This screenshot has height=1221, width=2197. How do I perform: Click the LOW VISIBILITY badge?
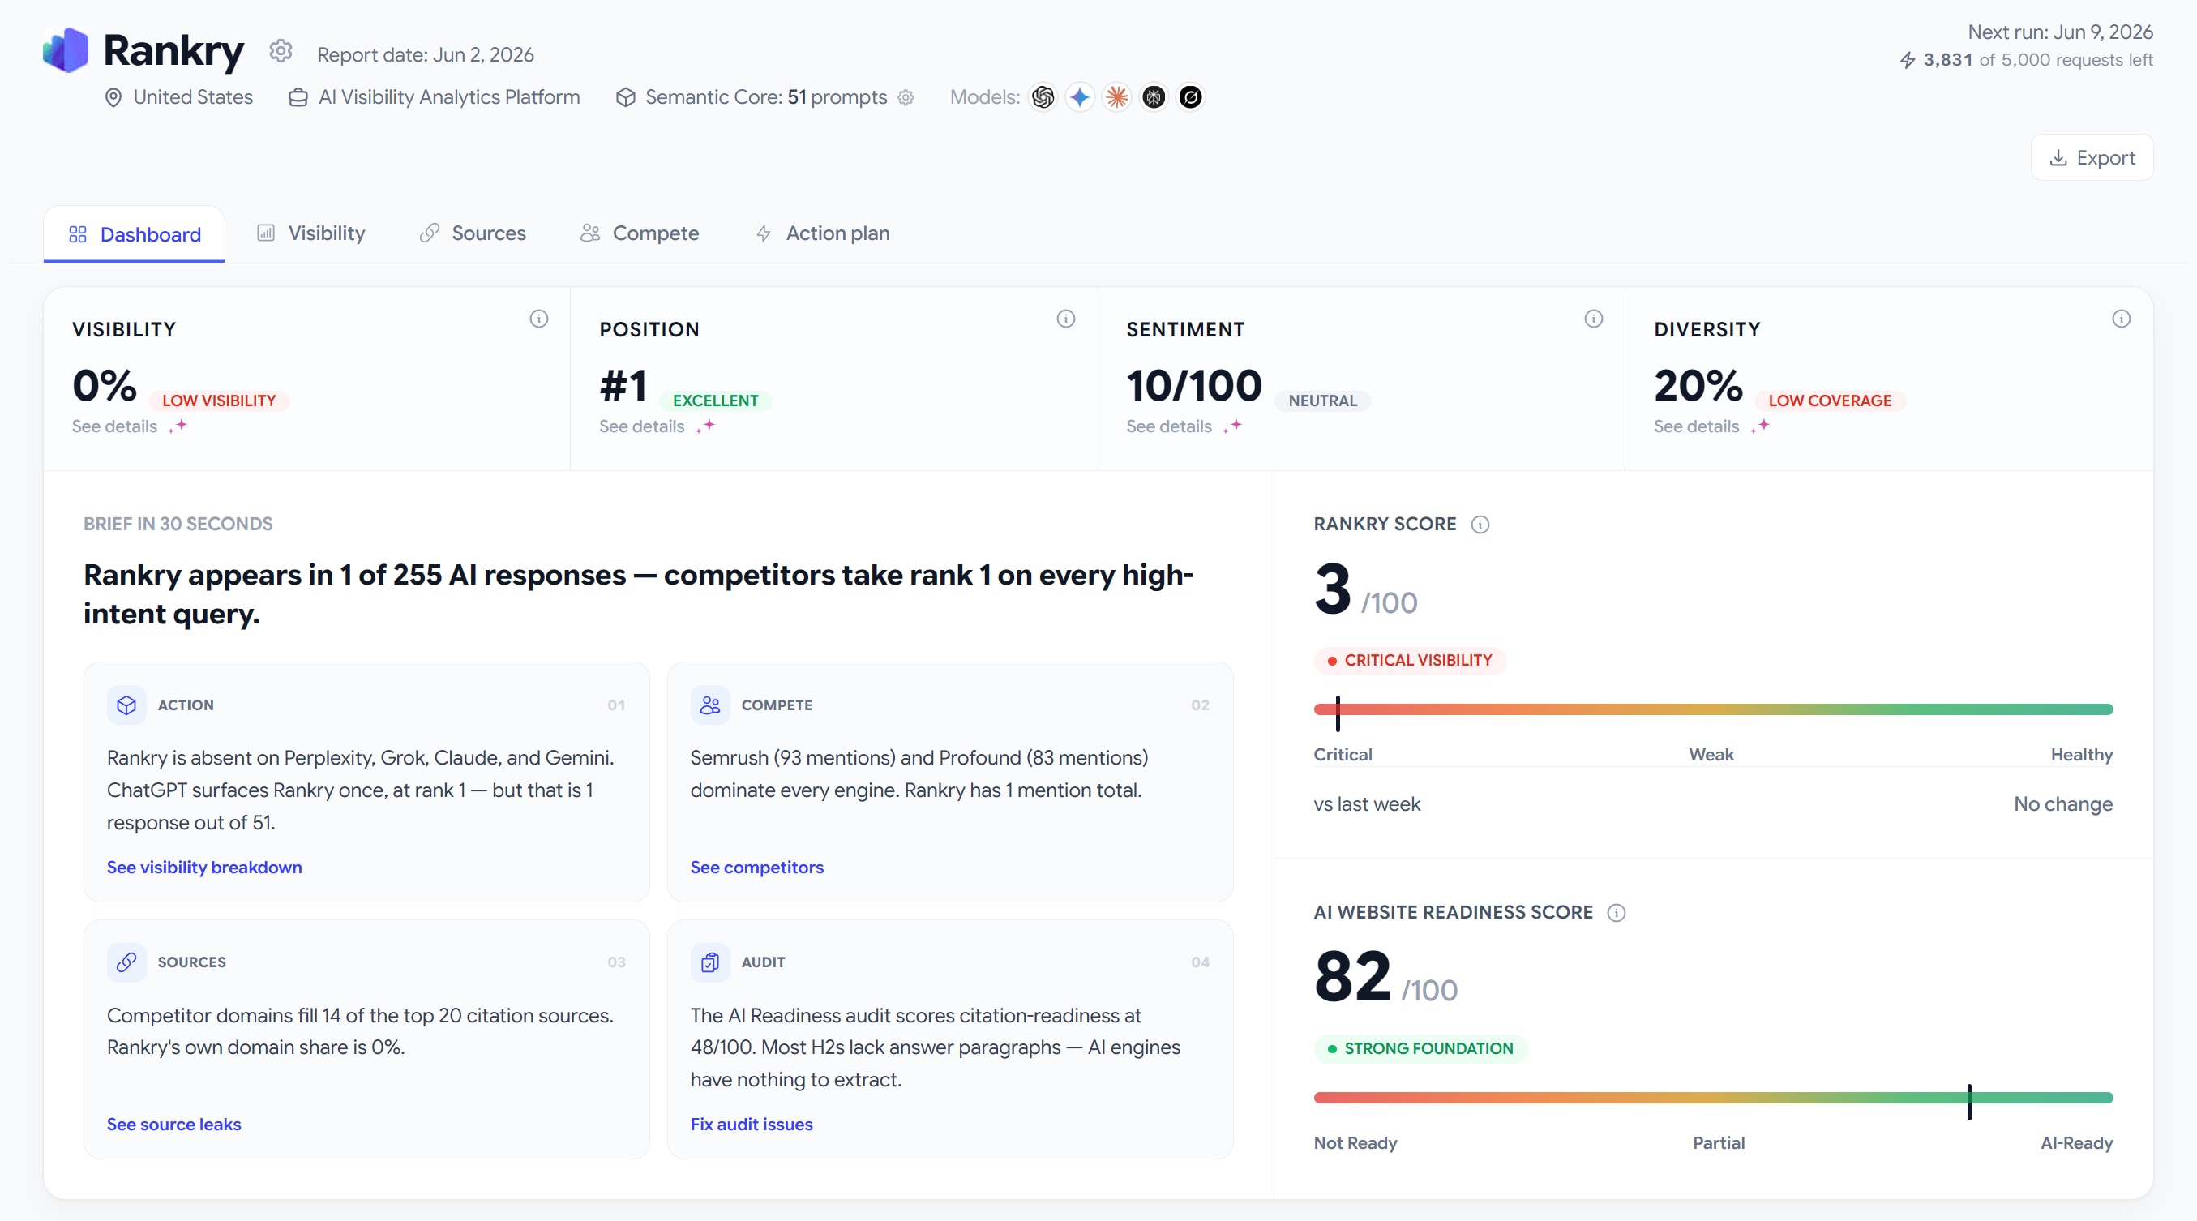pyautogui.click(x=219, y=401)
